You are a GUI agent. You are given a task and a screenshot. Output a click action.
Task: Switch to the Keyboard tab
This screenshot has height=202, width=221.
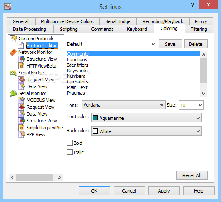point(137,29)
